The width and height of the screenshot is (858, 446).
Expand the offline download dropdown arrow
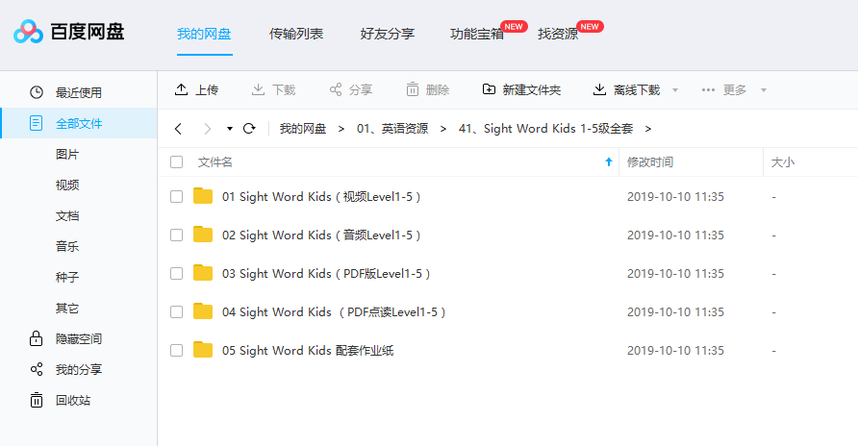coord(675,90)
